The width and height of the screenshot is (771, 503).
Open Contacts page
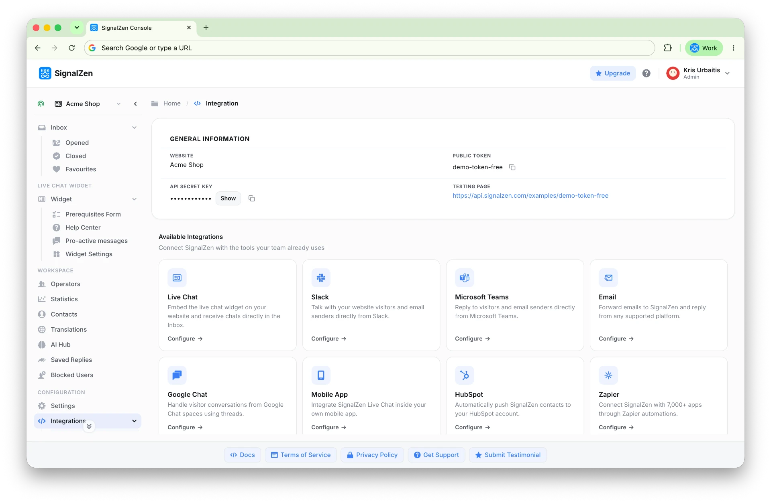64,314
